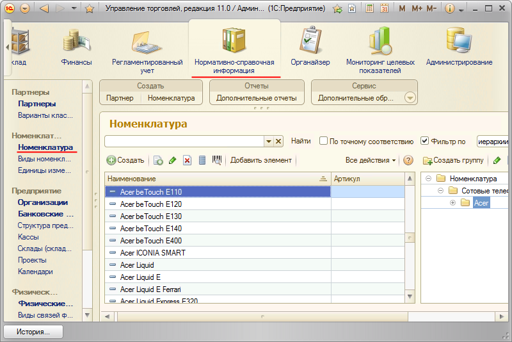Click the help question mark icon
The height and width of the screenshot is (342, 512).
click(408, 160)
